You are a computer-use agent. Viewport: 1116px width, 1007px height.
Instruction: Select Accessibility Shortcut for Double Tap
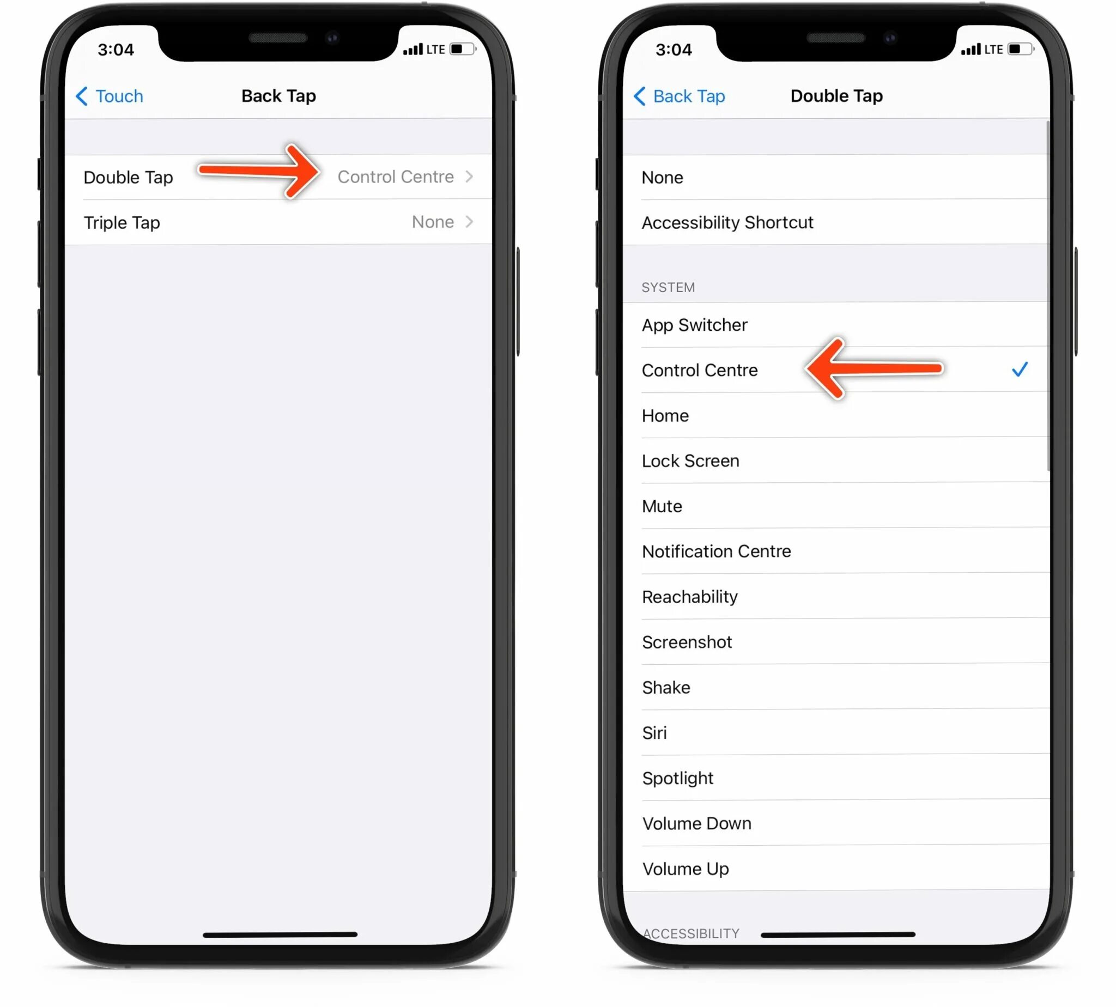coord(727,222)
